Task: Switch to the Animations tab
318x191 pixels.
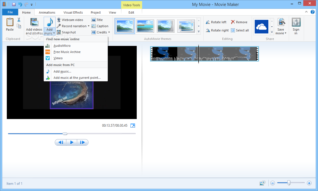Action: click(47, 12)
